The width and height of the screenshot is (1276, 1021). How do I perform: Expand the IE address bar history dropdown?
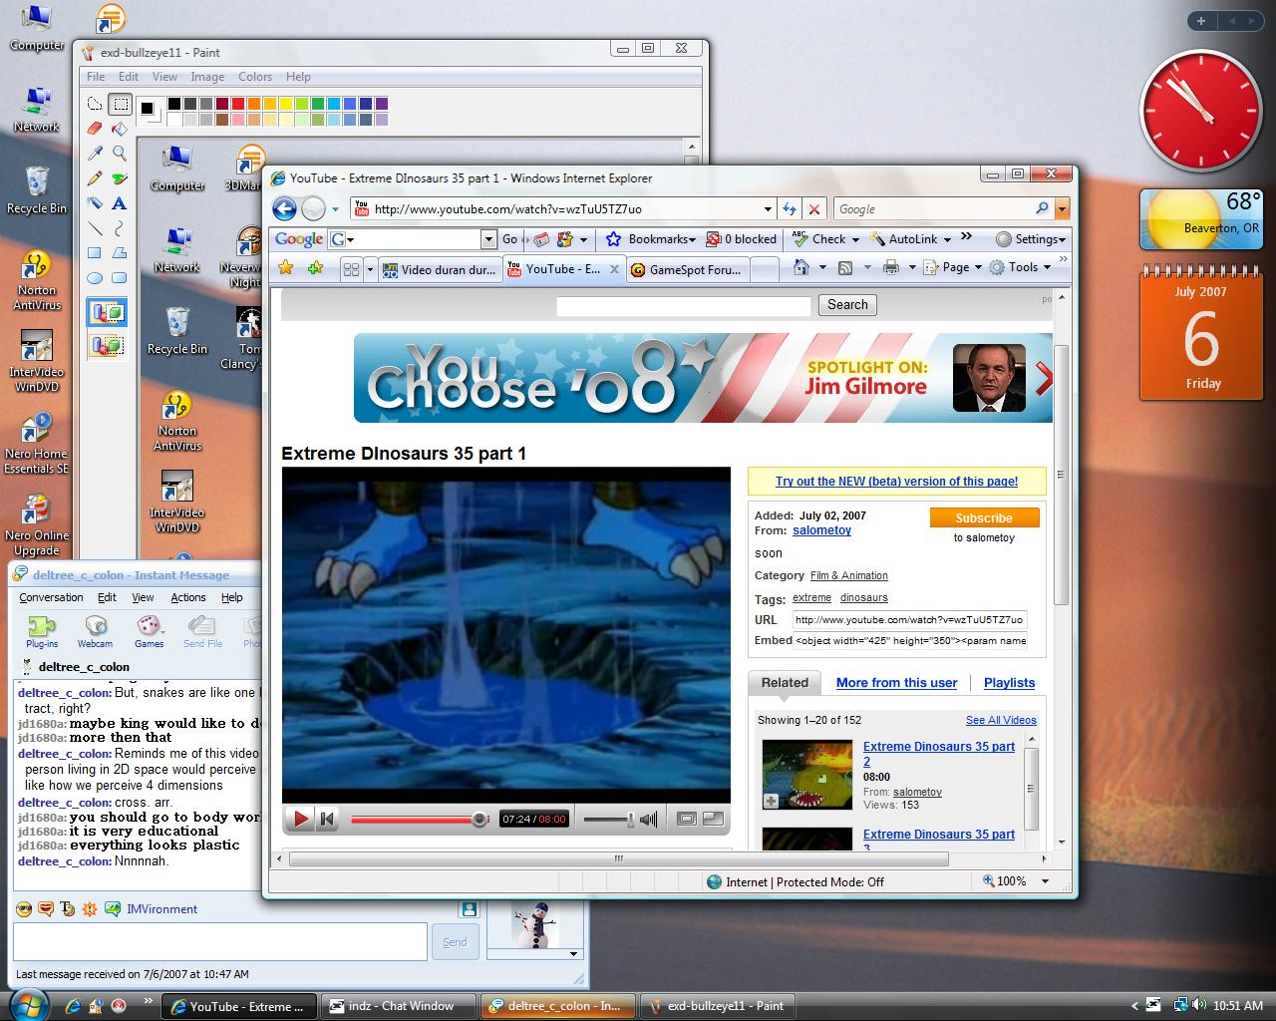(768, 209)
